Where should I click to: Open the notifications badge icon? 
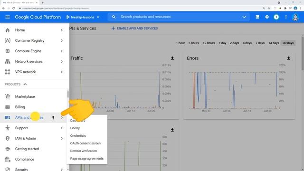pyautogui.click(x=276, y=17)
